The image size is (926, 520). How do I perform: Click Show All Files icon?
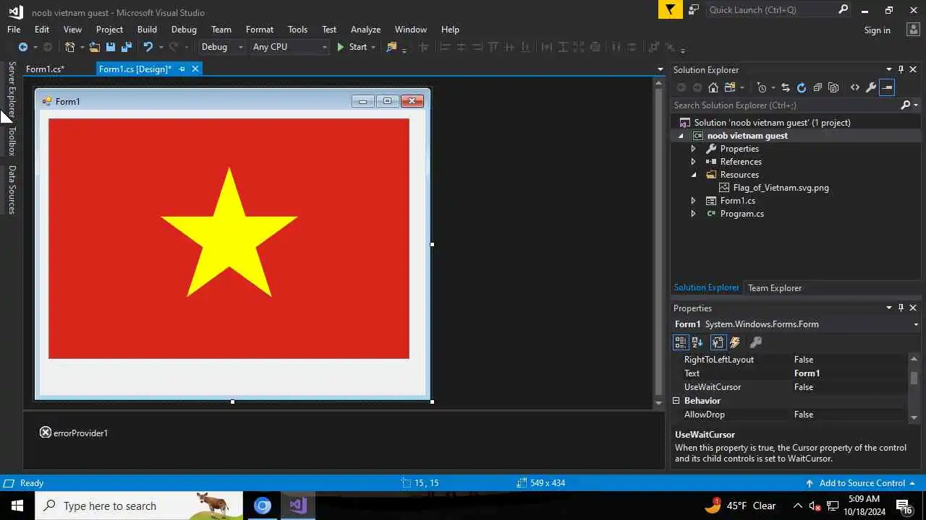(x=833, y=87)
